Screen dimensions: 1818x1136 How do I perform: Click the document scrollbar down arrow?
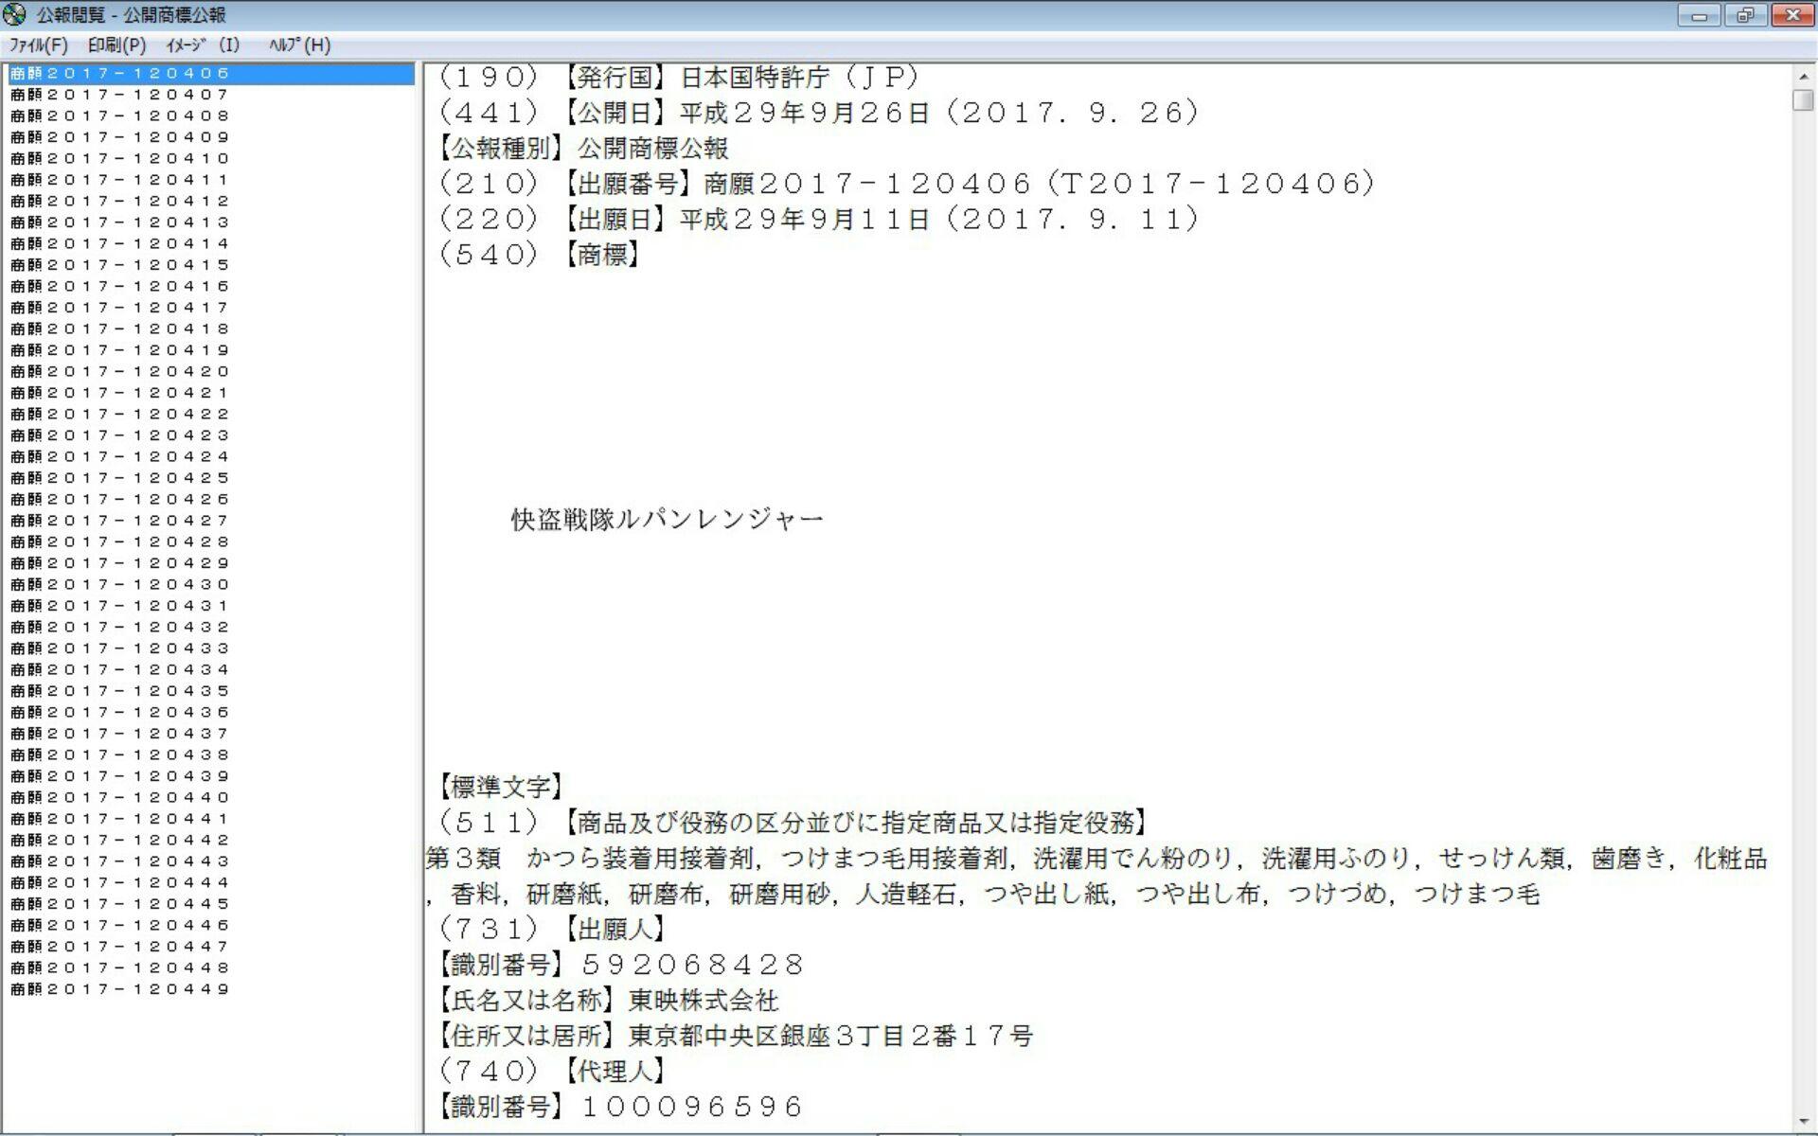1803,1122
